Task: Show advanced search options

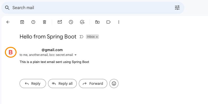Action: click(x=177, y=8)
